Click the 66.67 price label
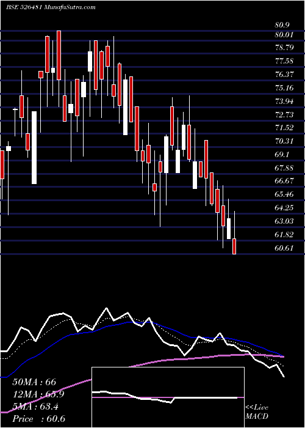Screen dimensions: 305x428 (284, 181)
